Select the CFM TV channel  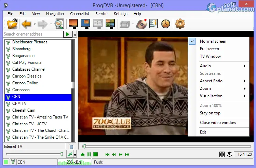(38, 103)
